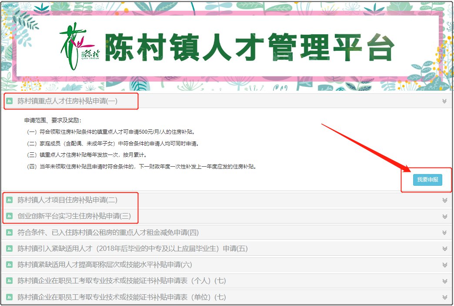Click the green icon beside 提高职称层次补贴申请(六)
The image size is (454, 306).
click(x=10, y=265)
